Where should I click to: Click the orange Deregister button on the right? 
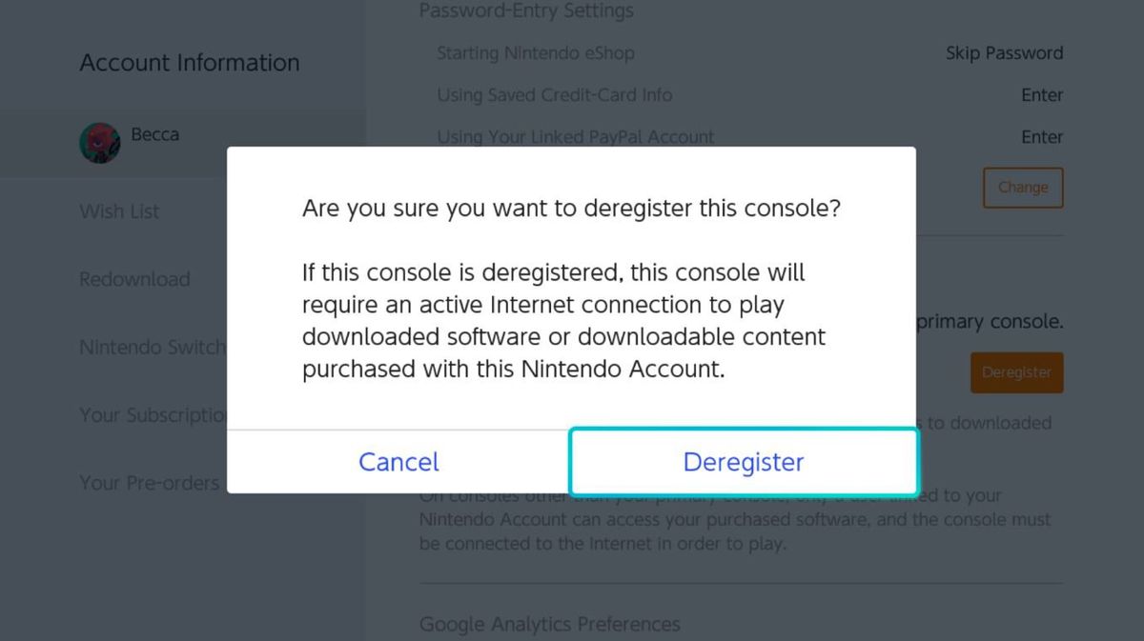pyautogui.click(x=1016, y=372)
